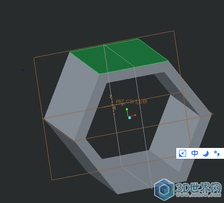The height and width of the screenshot is (203, 224).
Task: Open the www.3dsjw.com watermark link
Action: click(x=198, y=195)
